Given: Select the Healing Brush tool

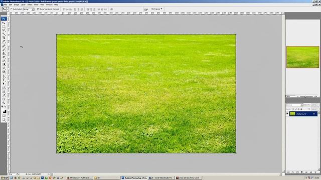Looking at the screenshot, I should [4, 45].
